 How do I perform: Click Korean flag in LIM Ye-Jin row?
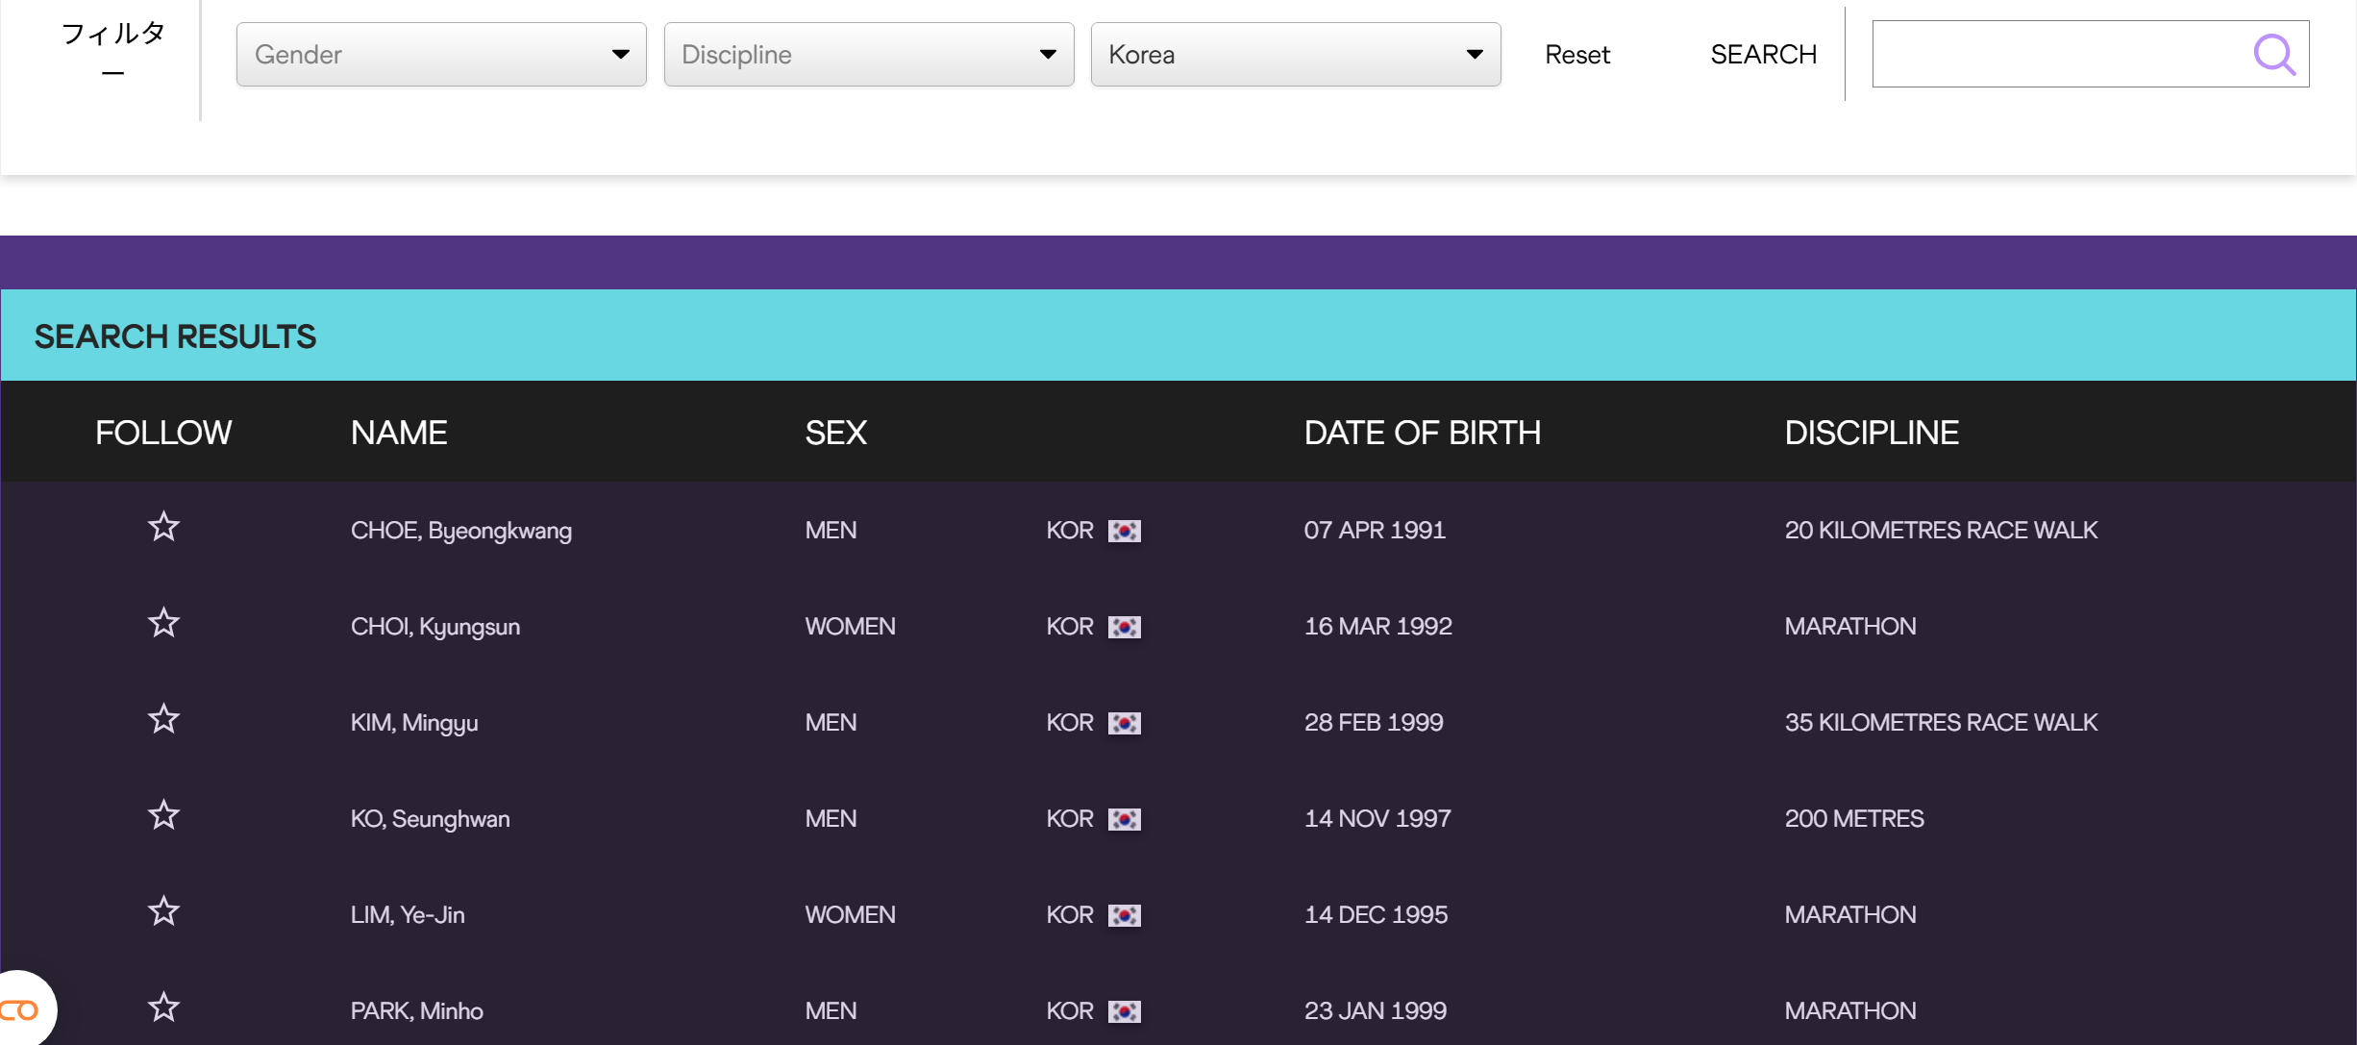(x=1124, y=915)
